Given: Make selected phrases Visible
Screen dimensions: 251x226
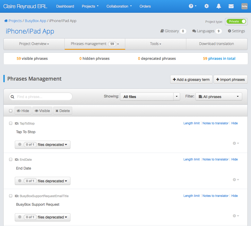Looking at the screenshot, I should click(42, 111).
